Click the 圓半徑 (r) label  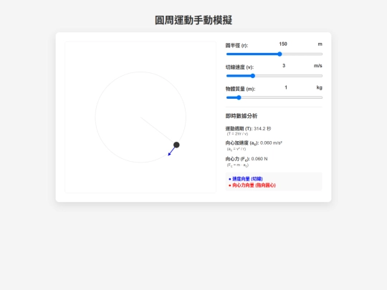click(236, 45)
